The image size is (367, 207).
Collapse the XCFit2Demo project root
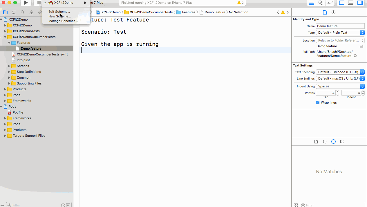pyautogui.click(x=1, y=19)
